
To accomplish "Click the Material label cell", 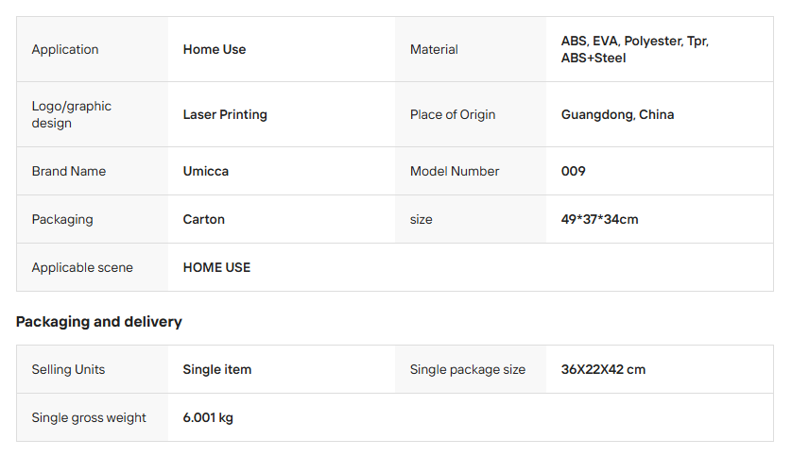I will 434,49.
